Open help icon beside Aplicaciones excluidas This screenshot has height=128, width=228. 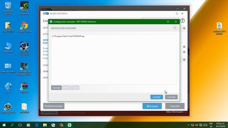coord(175,28)
